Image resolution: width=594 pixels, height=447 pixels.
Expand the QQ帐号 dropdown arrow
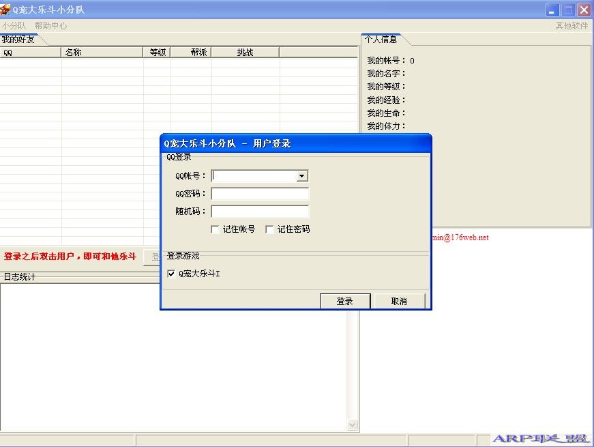pyautogui.click(x=302, y=176)
